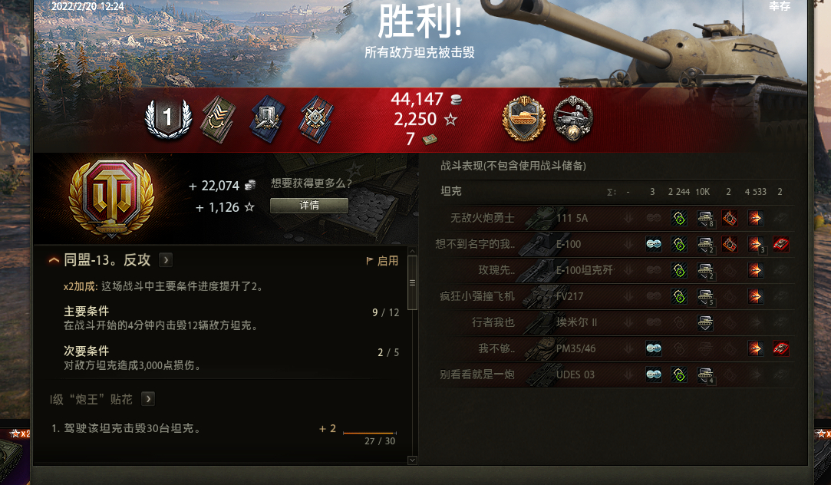Click E-100 row red destroyed-tank icon
The image size is (831, 485).
(x=780, y=244)
